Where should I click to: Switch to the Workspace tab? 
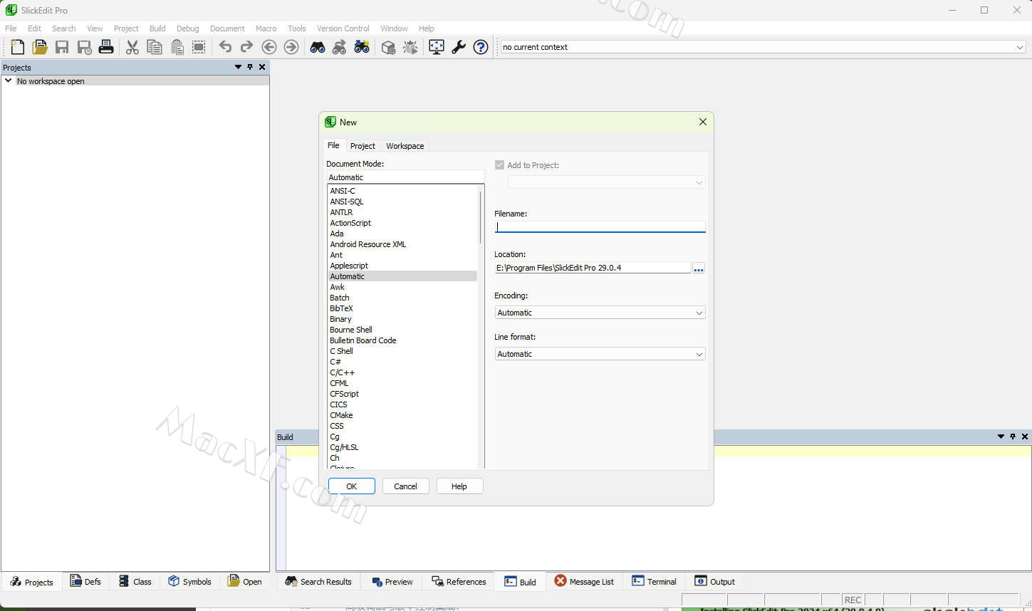click(x=405, y=146)
